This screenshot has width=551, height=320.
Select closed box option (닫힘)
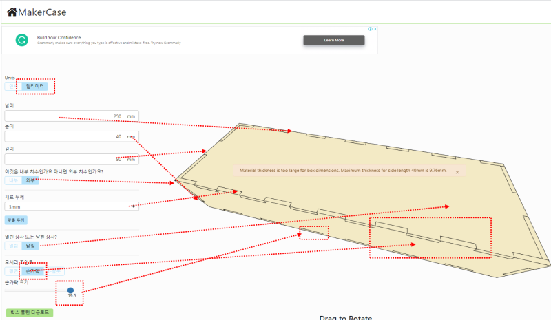click(x=30, y=246)
